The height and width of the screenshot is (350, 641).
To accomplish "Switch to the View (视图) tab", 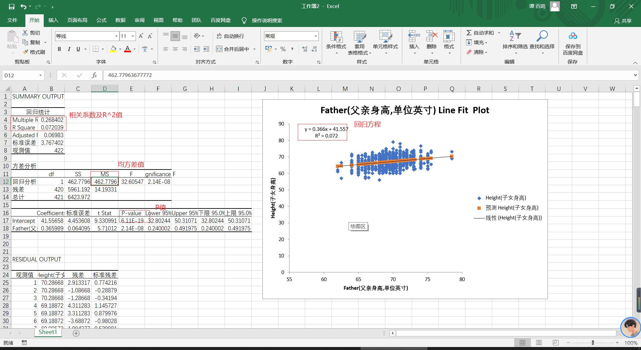I will (x=158, y=20).
